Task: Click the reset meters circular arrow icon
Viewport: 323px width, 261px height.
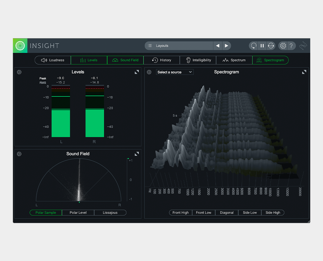Action: 253,46
